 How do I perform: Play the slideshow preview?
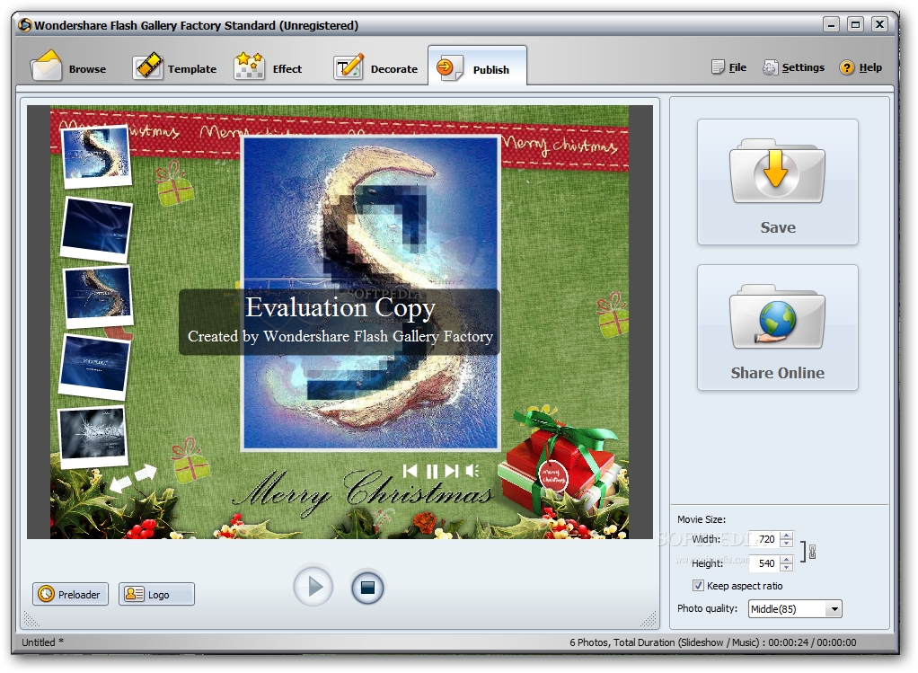click(x=313, y=586)
